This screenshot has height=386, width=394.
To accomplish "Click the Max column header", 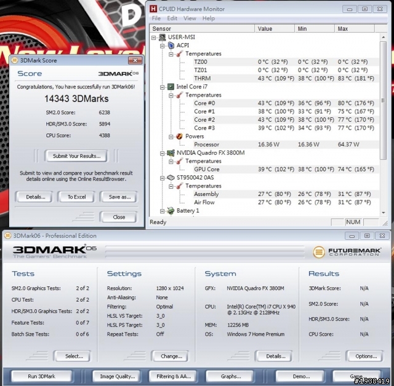I will [x=355, y=29].
